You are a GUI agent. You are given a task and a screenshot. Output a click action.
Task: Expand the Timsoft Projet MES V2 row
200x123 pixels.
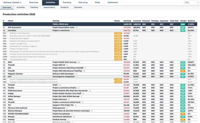click(100, 65)
